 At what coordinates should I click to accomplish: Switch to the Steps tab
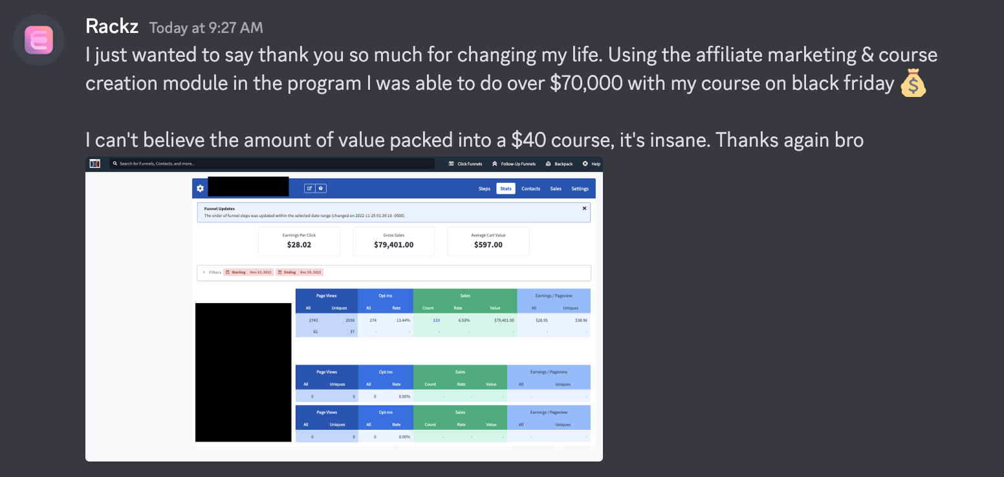[485, 189]
